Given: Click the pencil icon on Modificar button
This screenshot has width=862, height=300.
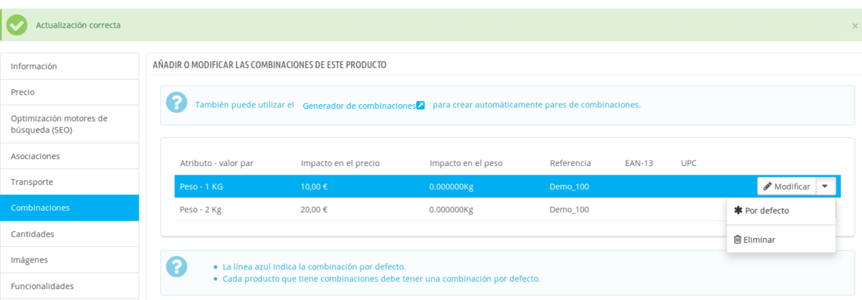Looking at the screenshot, I should 767,186.
